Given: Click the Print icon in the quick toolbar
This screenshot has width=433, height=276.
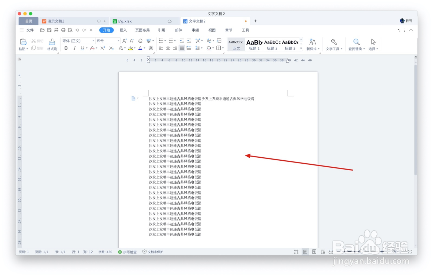Looking at the screenshot, I should [x=63, y=30].
